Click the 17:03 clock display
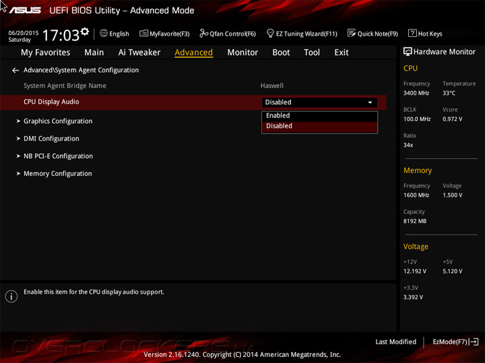This screenshot has width=485, height=363. point(61,35)
